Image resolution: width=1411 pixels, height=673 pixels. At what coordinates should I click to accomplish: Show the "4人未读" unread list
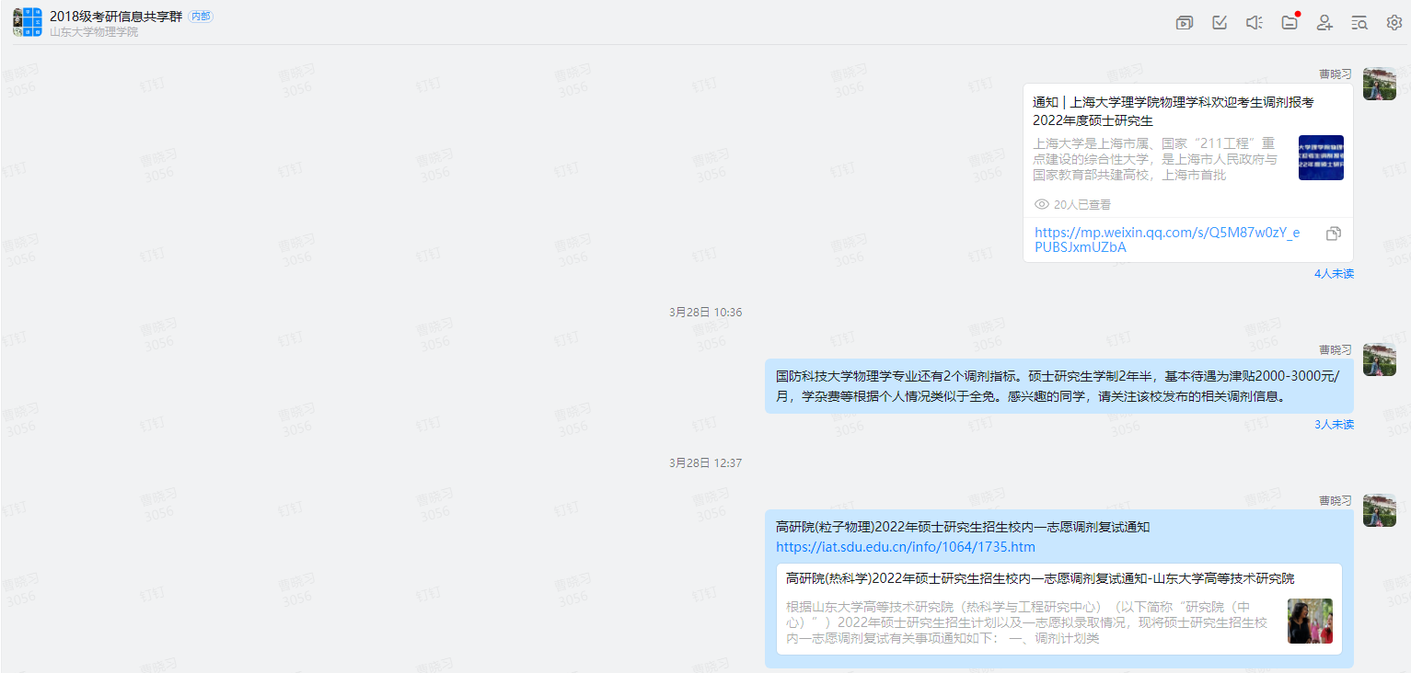[x=1334, y=274]
